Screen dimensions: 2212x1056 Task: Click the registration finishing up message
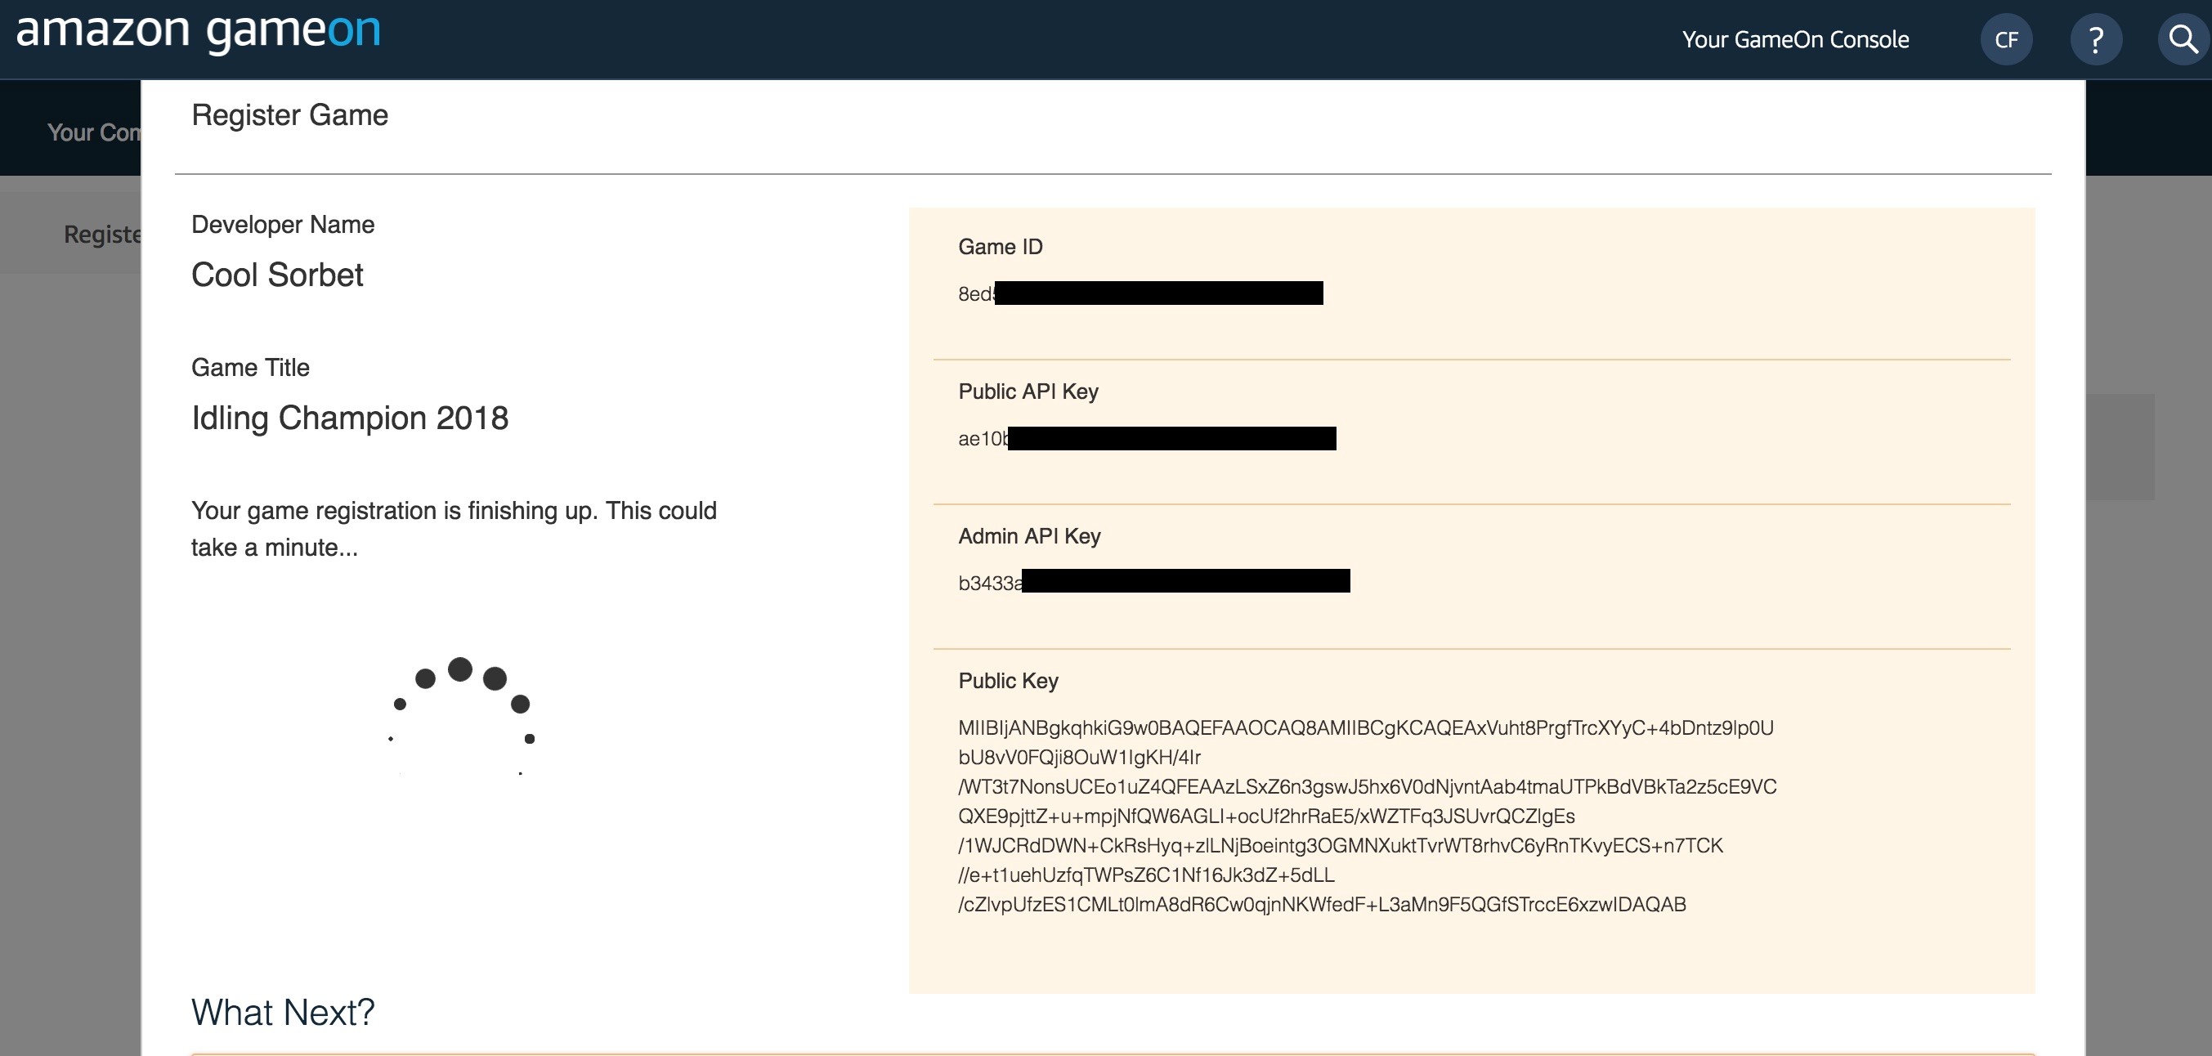454,529
